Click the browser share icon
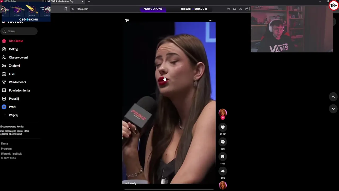339x191 pixels. tap(247, 9)
